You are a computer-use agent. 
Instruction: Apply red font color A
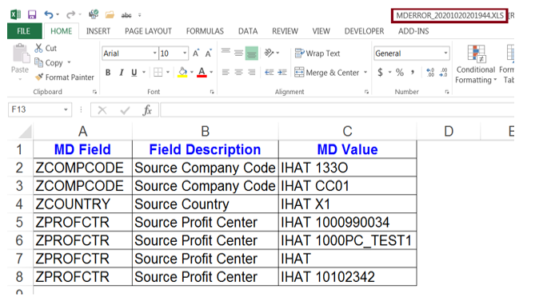(202, 73)
